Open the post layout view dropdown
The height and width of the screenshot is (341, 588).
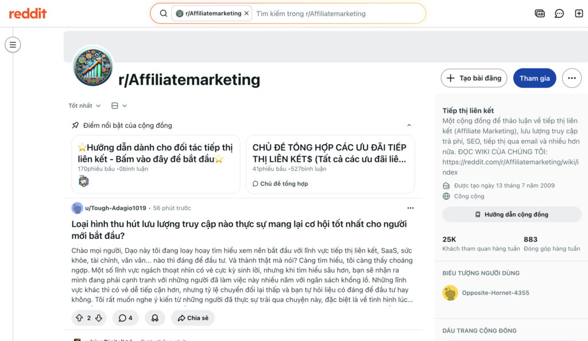[x=118, y=105]
